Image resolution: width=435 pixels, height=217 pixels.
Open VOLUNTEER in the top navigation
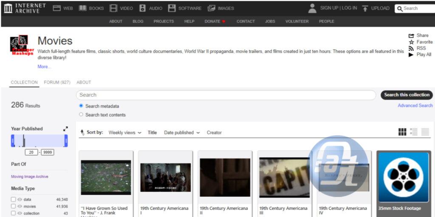(x=297, y=21)
